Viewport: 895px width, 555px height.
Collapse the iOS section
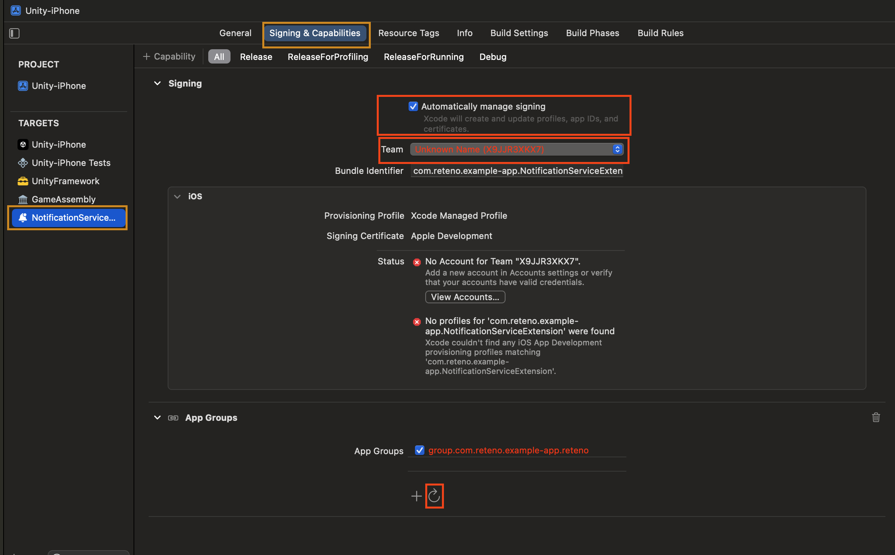coord(177,197)
